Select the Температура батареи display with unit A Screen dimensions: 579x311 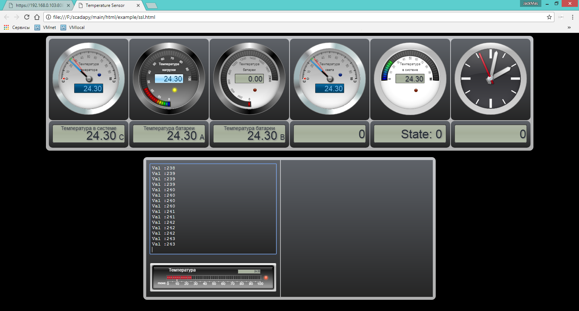[x=169, y=134]
